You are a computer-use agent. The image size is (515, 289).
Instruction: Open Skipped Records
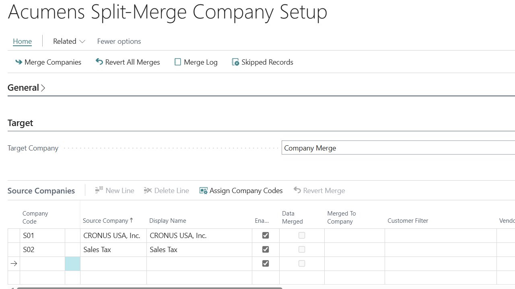[x=262, y=62]
